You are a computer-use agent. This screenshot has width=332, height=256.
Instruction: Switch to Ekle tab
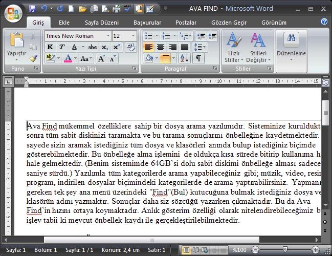pos(64,23)
